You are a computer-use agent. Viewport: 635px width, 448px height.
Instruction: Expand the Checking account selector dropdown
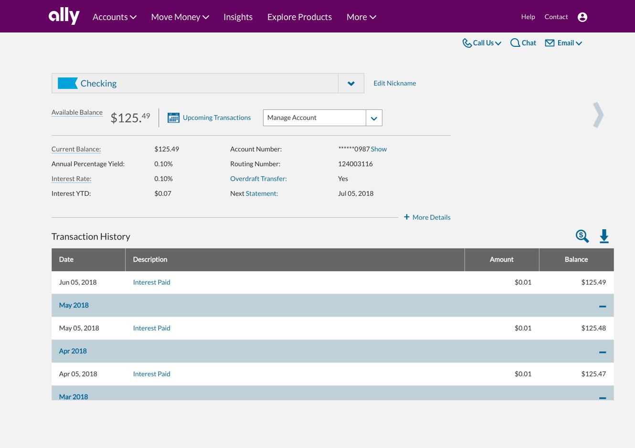coord(351,84)
